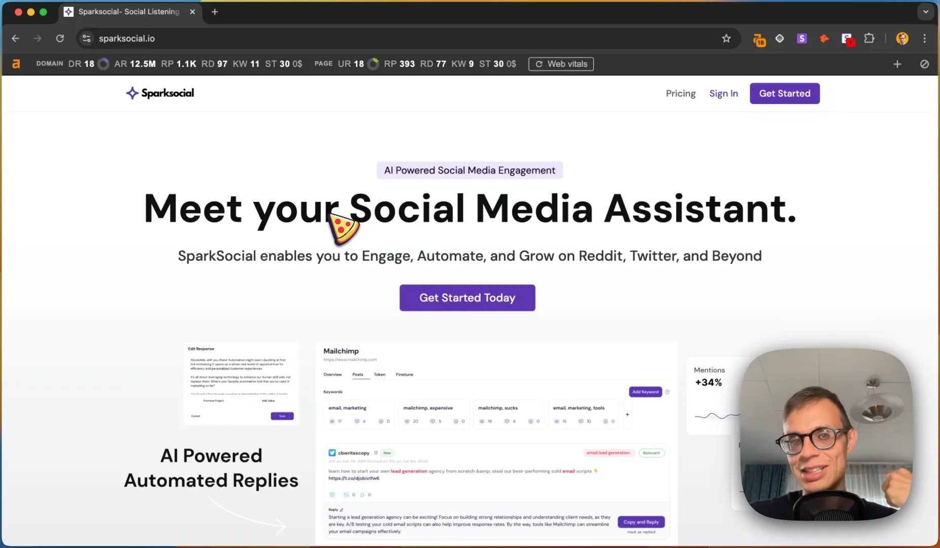Click the 'mailchimp, sucks' keyword card

tap(510, 415)
